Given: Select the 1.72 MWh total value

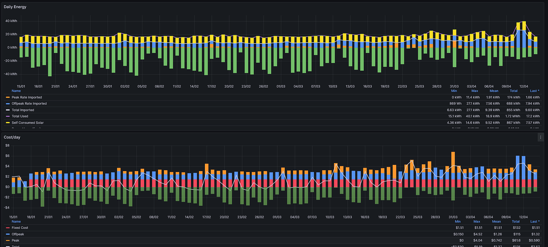Looking at the screenshot, I should pos(513,116).
